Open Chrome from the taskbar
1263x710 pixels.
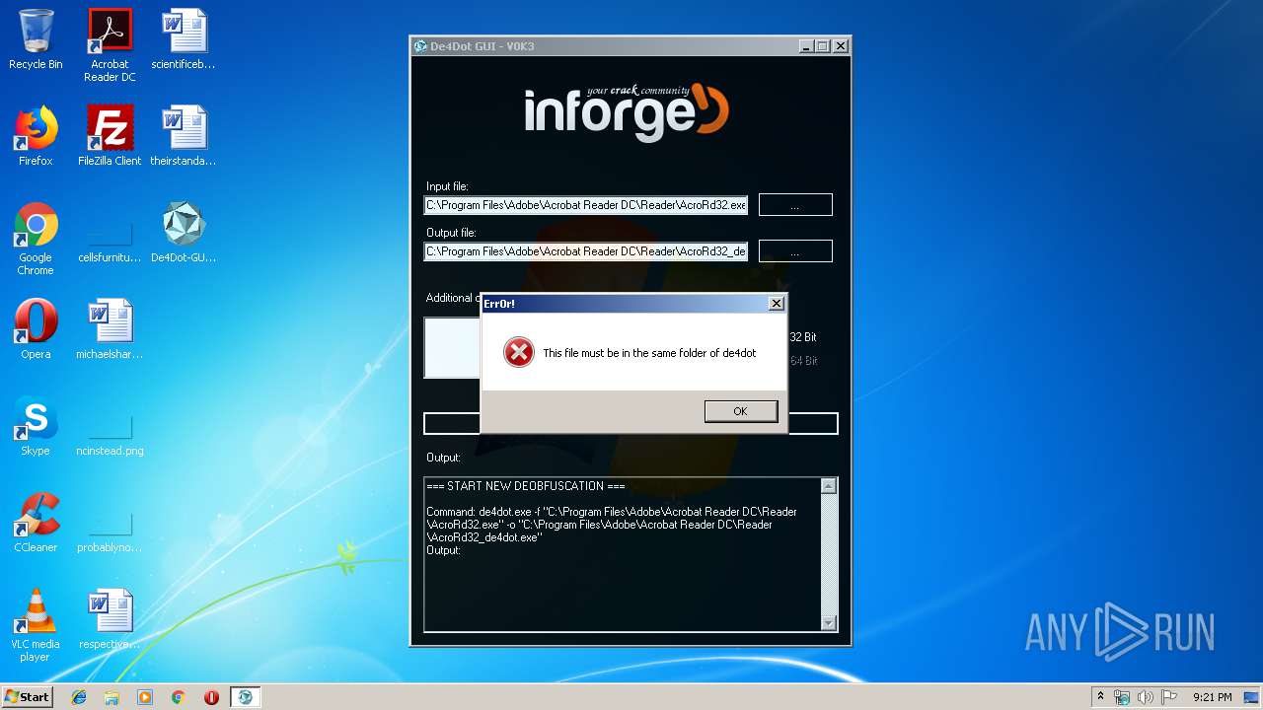pyautogui.click(x=178, y=697)
